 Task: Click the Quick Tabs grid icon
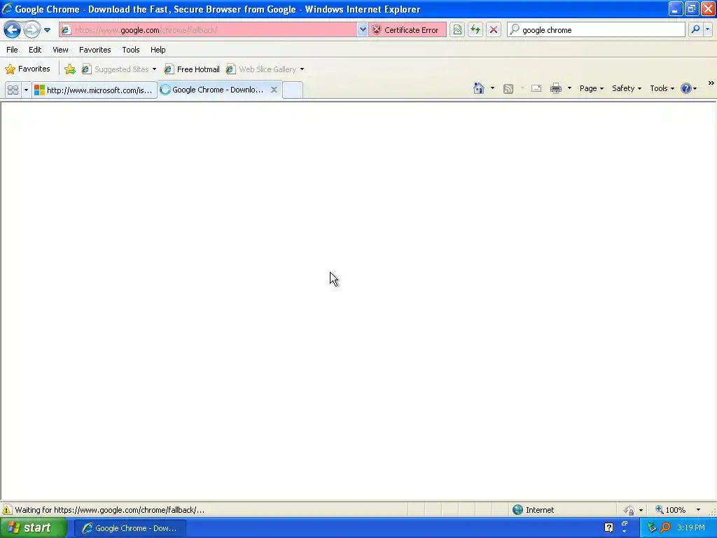[x=13, y=90]
